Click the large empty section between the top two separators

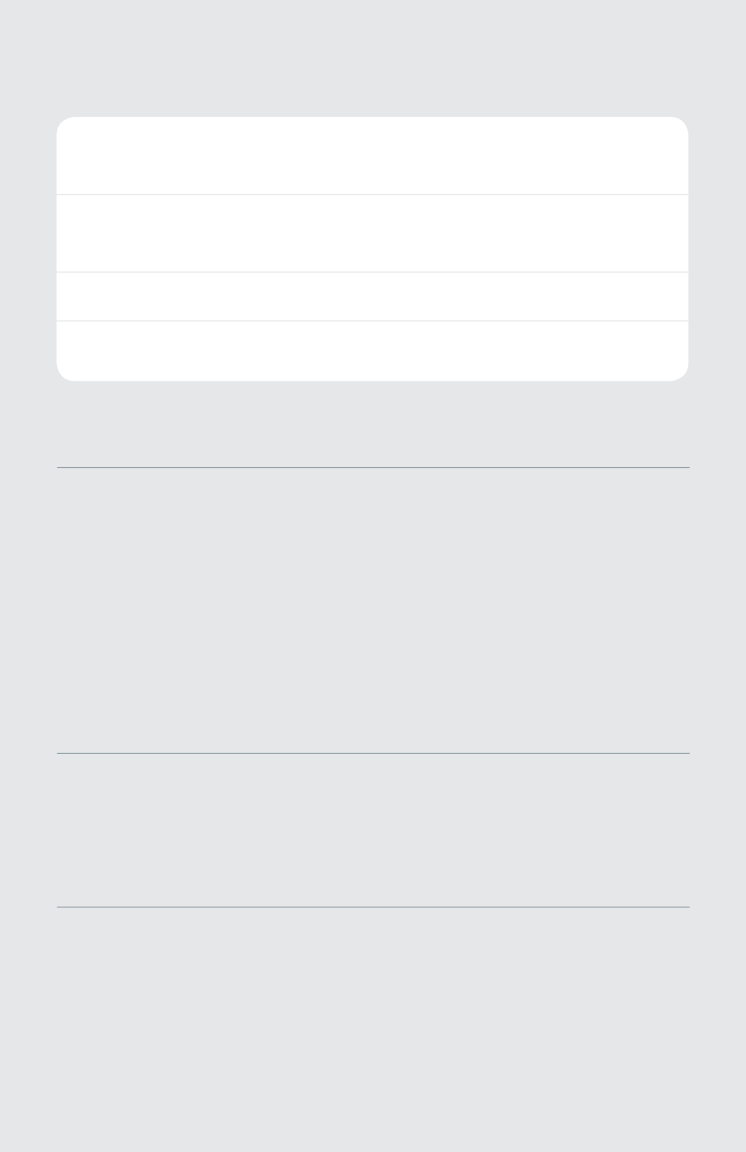click(x=373, y=610)
